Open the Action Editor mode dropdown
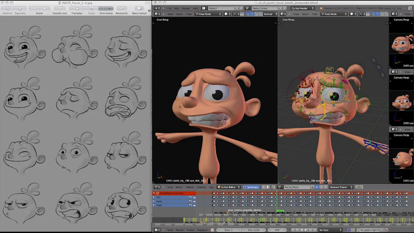Image resolution: width=414 pixels, height=233 pixels. (229, 187)
